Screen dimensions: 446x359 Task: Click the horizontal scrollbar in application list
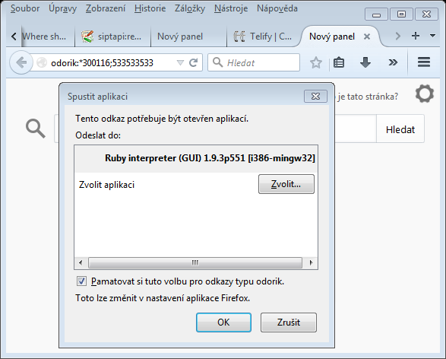point(195,262)
